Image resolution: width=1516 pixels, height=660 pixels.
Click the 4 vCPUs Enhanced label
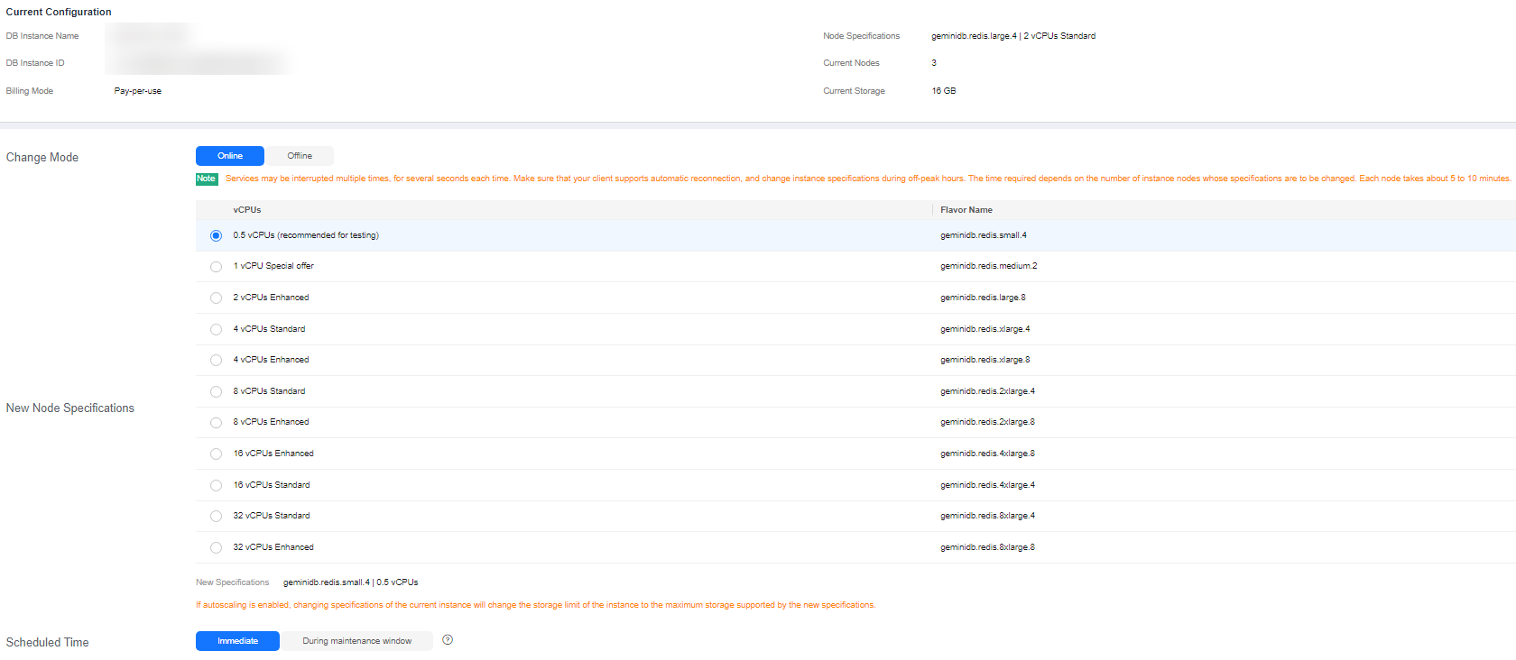click(x=271, y=360)
